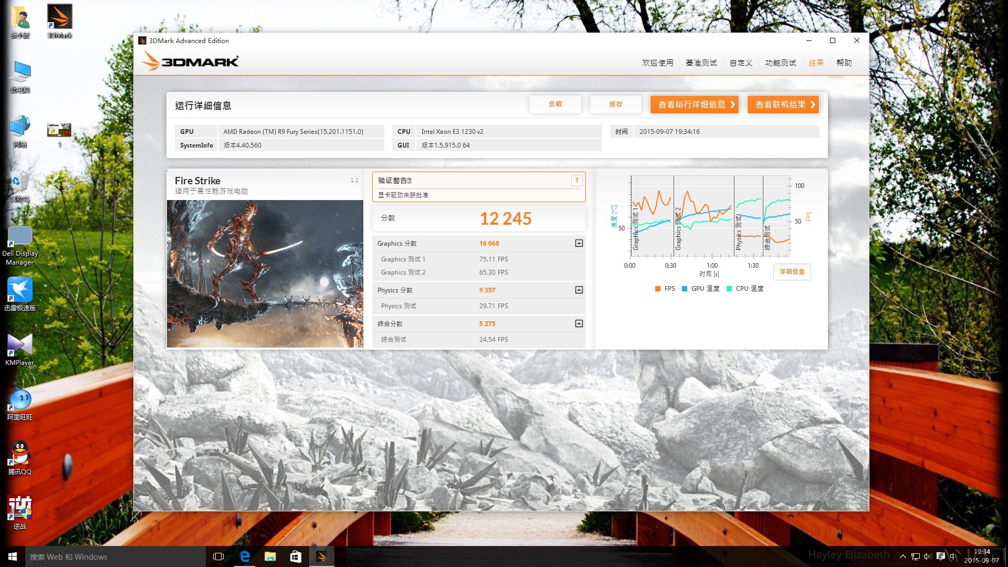Click the 综合测试 row 24.54 FPS

(479, 340)
